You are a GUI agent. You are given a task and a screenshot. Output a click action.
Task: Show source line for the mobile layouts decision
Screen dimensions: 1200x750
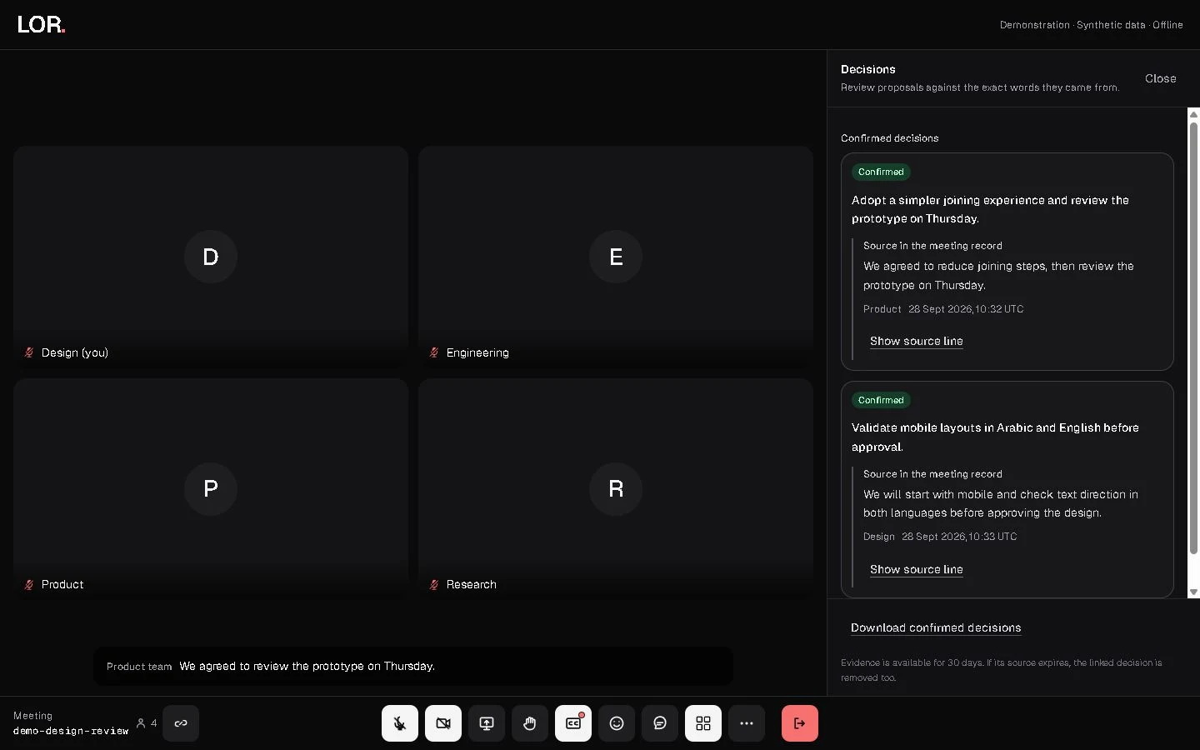916,569
